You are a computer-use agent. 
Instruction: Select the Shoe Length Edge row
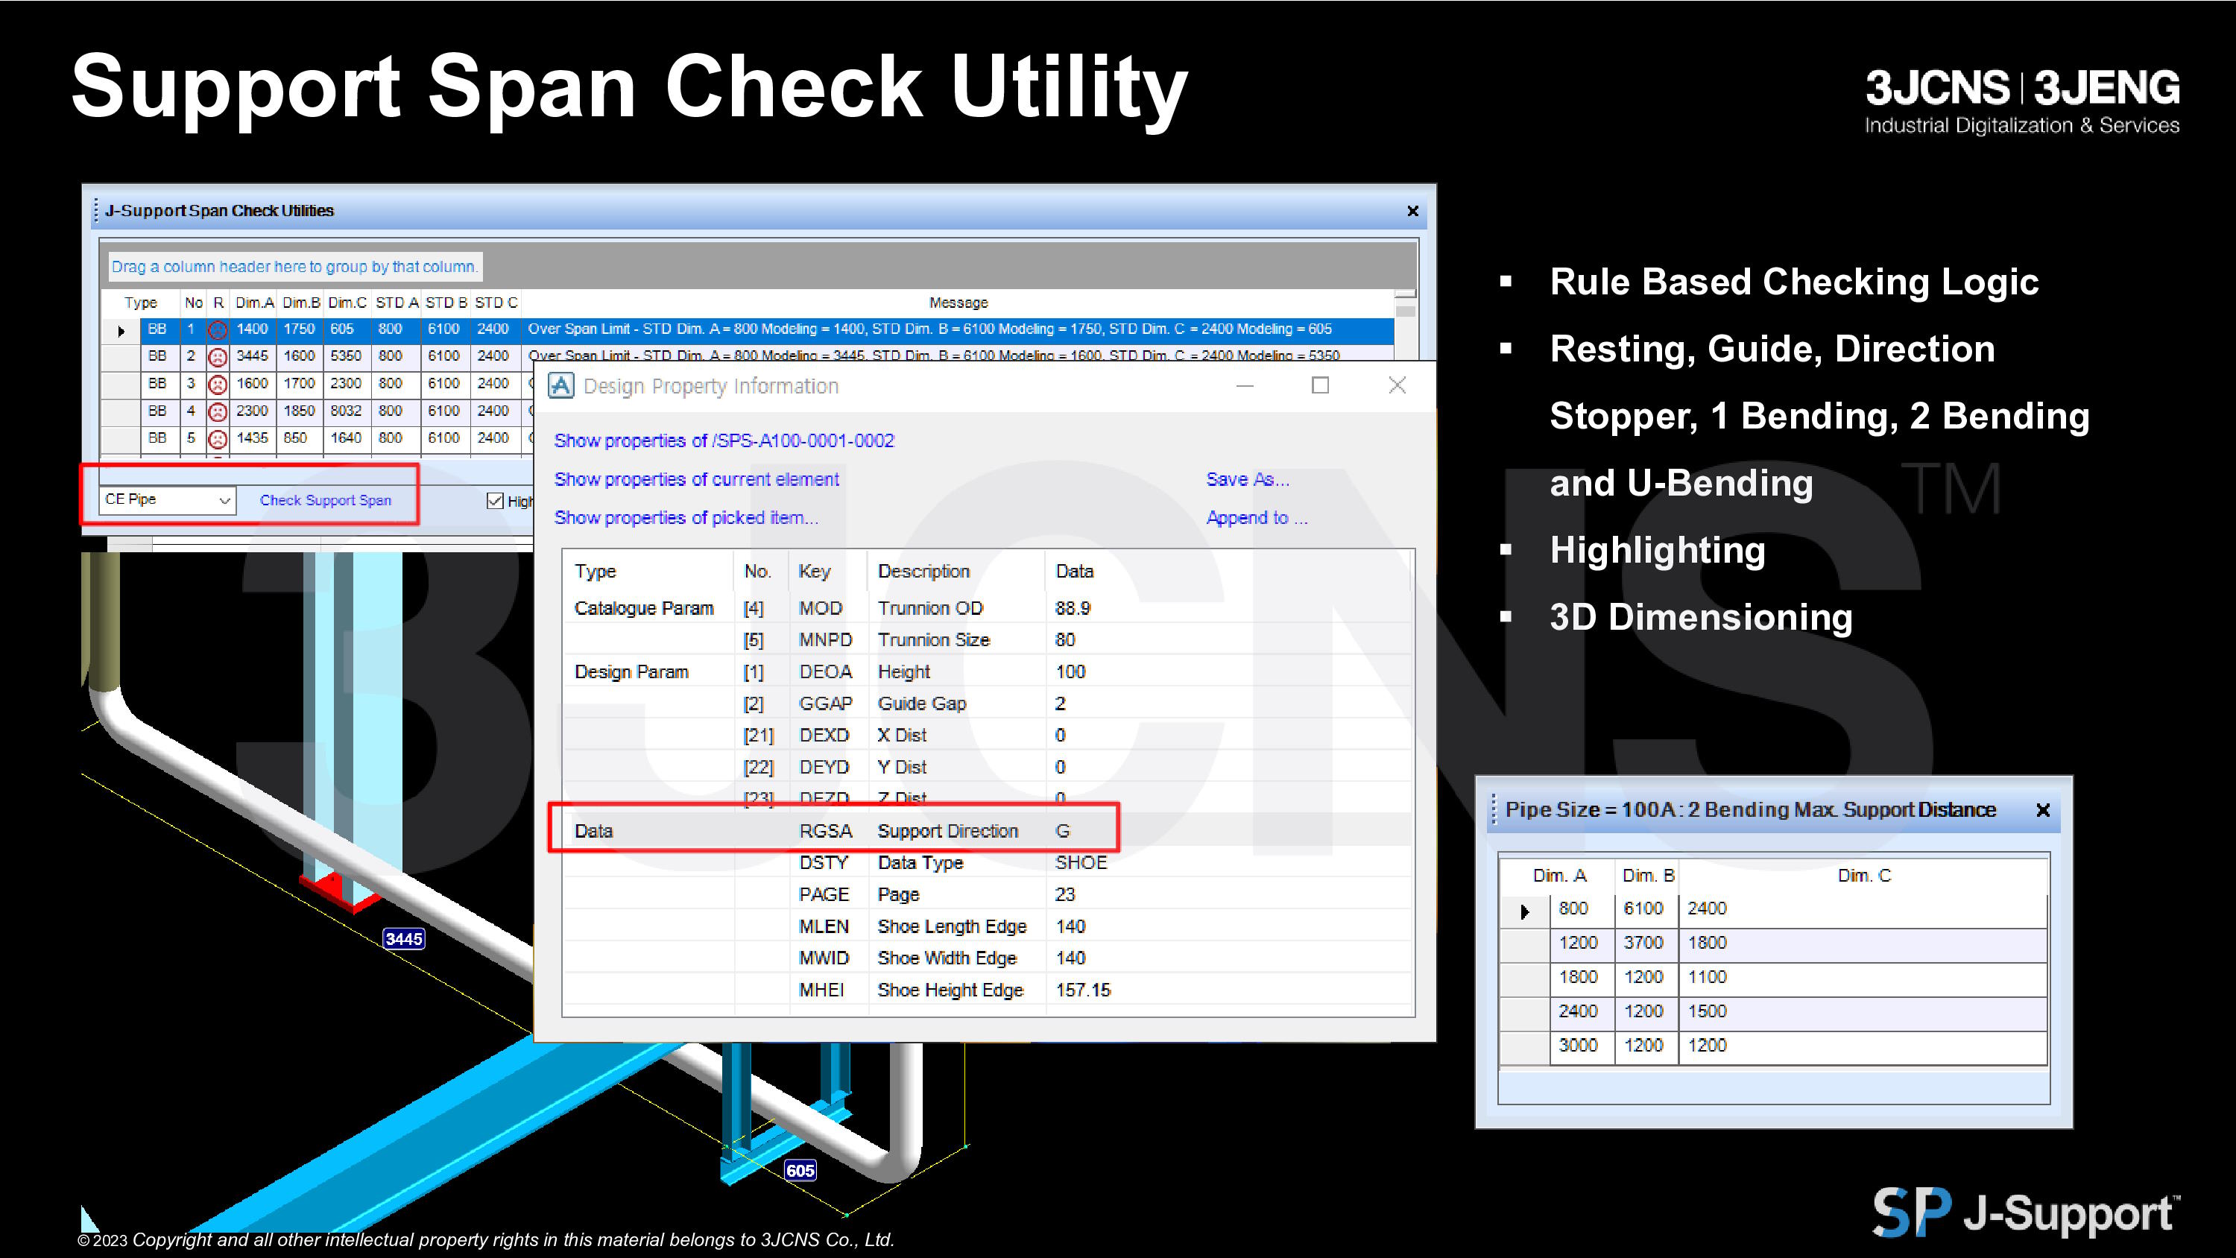coord(988,926)
